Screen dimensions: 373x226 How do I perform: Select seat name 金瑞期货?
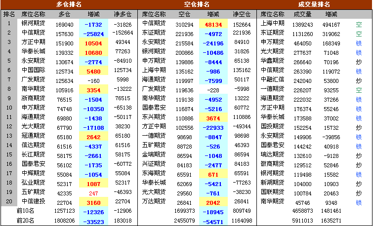(154, 154)
